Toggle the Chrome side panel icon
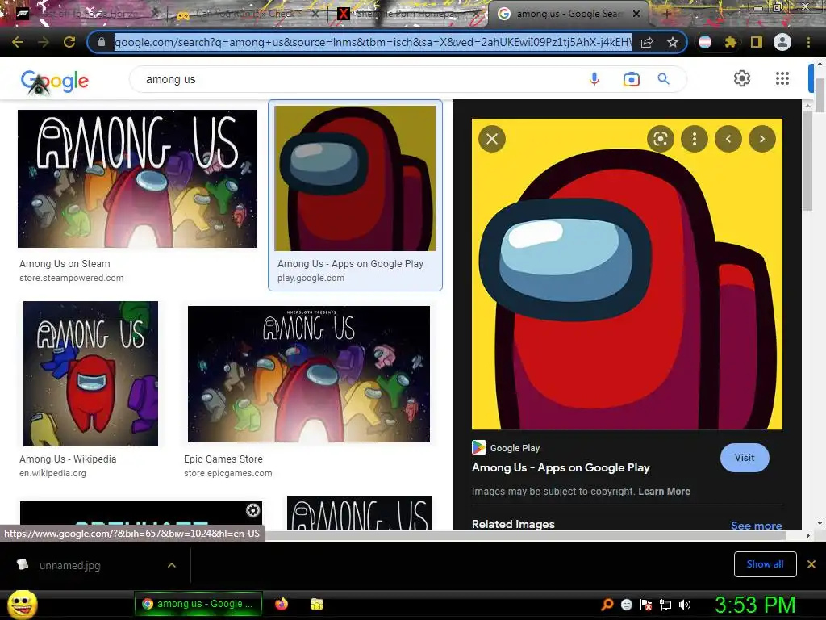 click(757, 42)
